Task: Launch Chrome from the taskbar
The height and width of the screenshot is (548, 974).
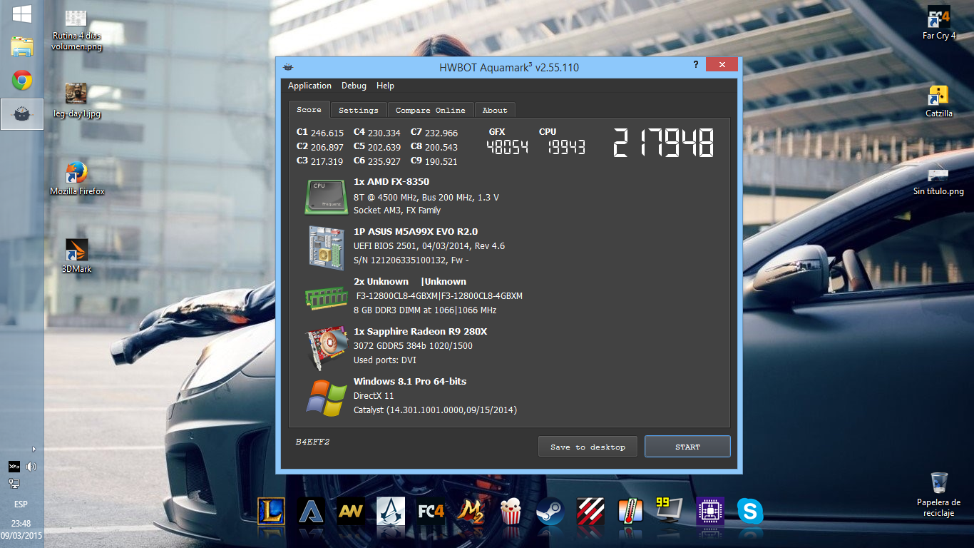Action: 22,81
